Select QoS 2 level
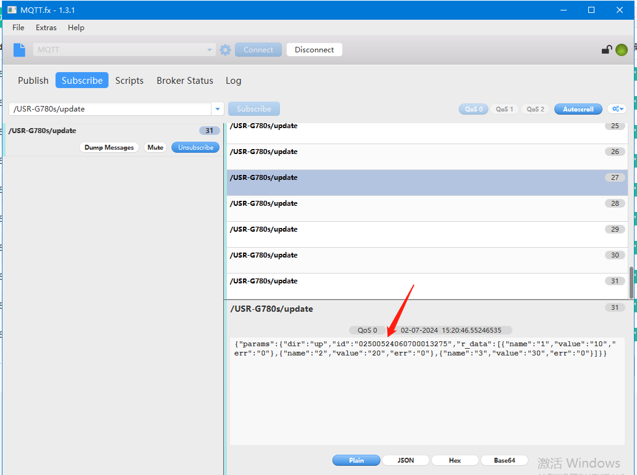The image size is (637, 475). click(x=535, y=109)
